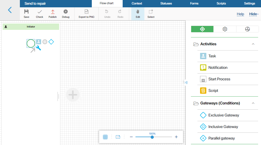Click the 100% zoom label
The height and width of the screenshot is (145, 261).
[x=152, y=134]
